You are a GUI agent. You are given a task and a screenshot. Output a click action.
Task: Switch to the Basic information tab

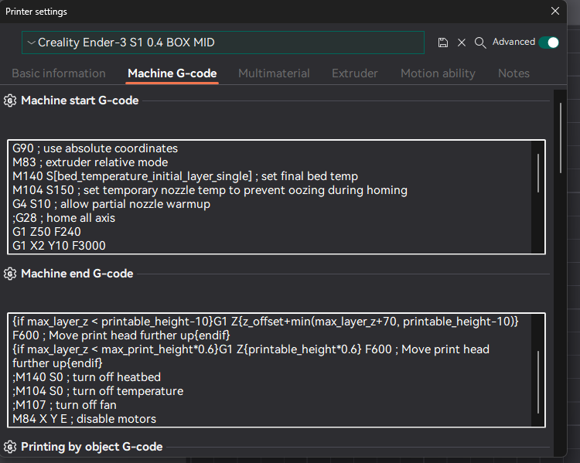(59, 73)
